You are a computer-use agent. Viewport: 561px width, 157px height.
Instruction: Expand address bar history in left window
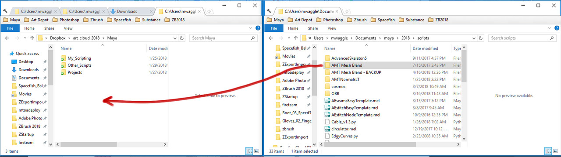click(x=175, y=38)
